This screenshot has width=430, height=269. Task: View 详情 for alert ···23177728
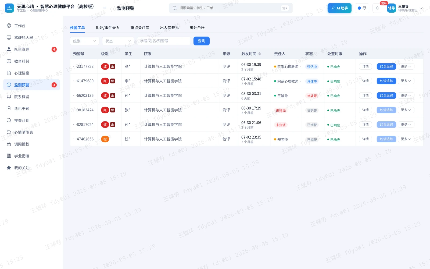pyautogui.click(x=365, y=66)
